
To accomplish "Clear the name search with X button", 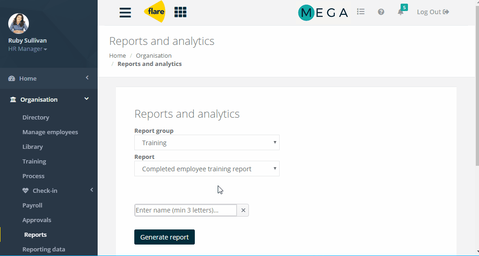I will point(243,210).
